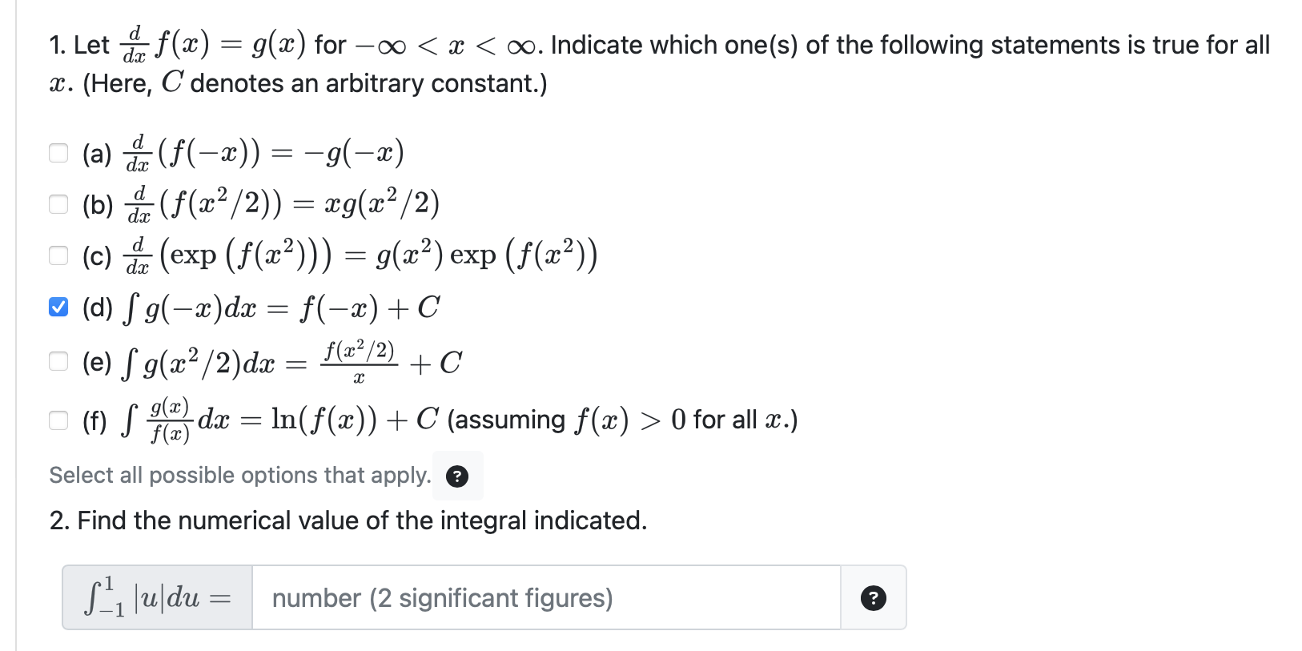Image resolution: width=1302 pixels, height=651 pixels.
Task: Check the checkbox for option (b)
Action: pyautogui.click(x=58, y=204)
